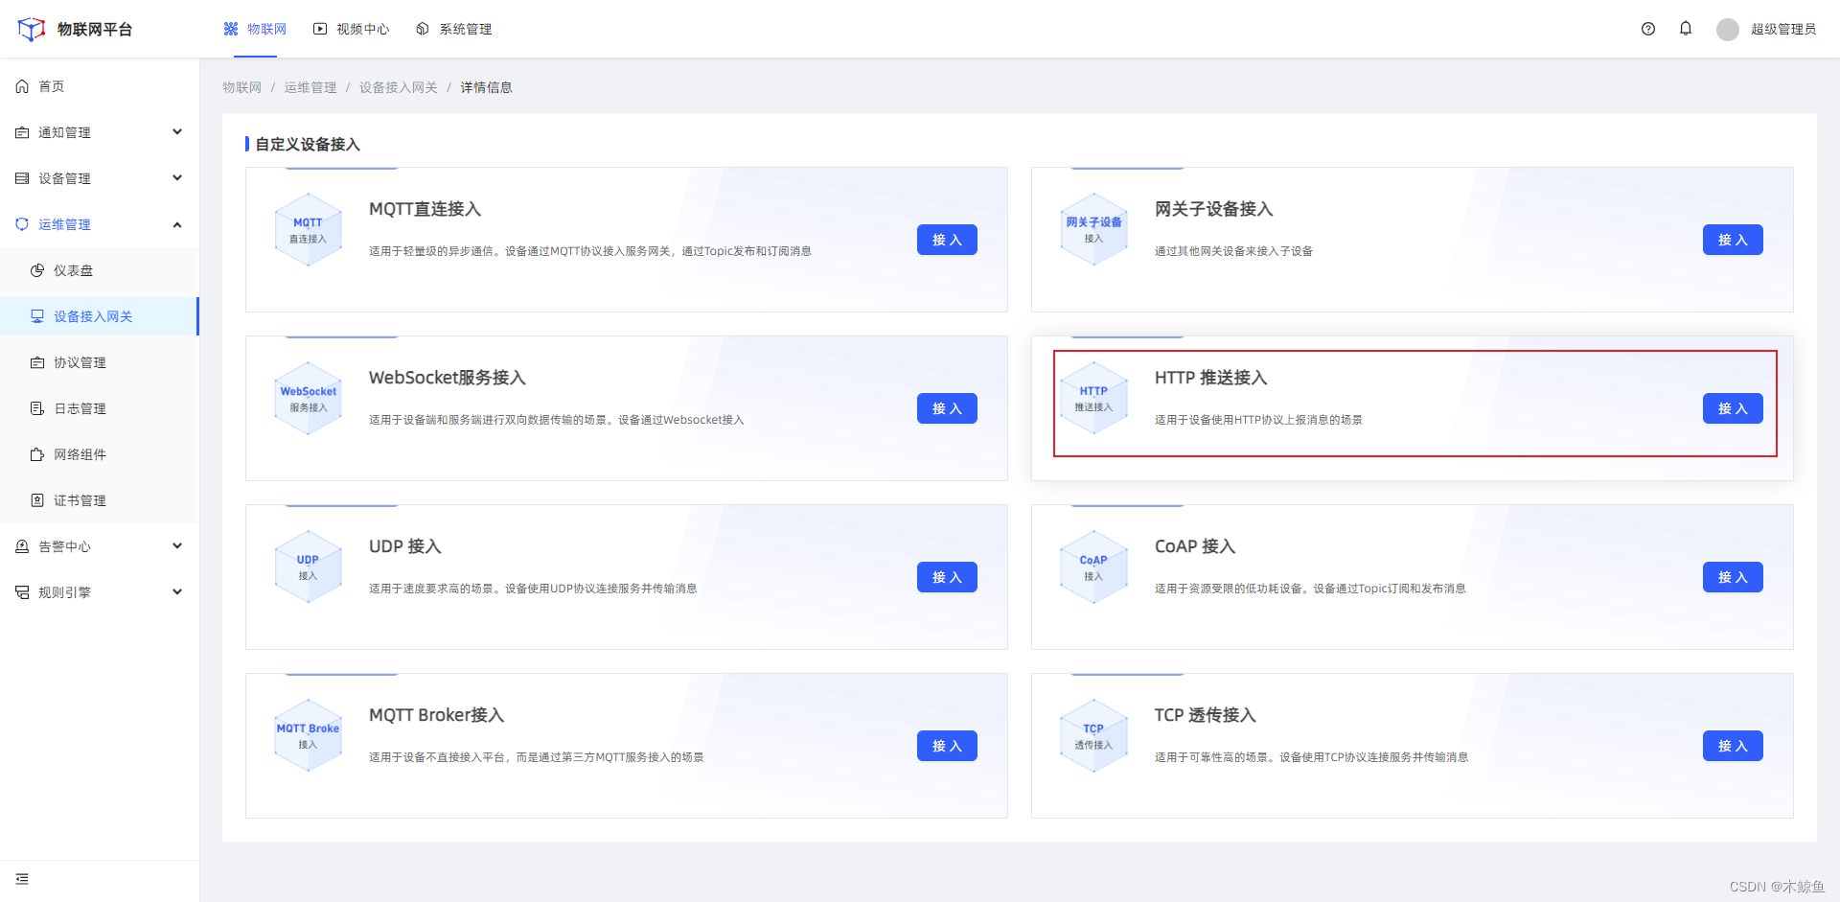Open 网络组件 in the sidebar

tap(100, 454)
